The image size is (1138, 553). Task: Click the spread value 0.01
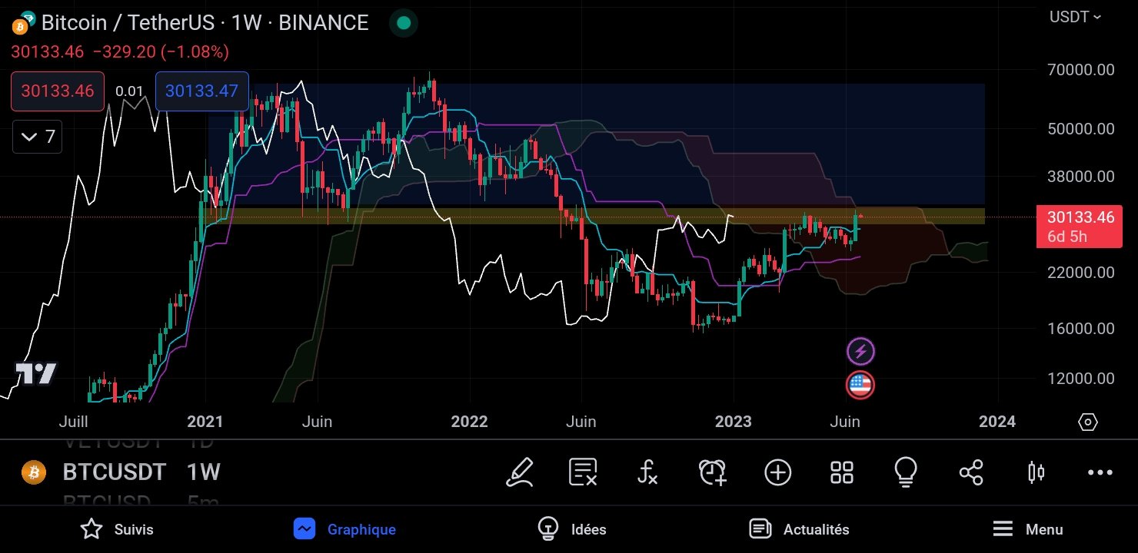tap(129, 91)
